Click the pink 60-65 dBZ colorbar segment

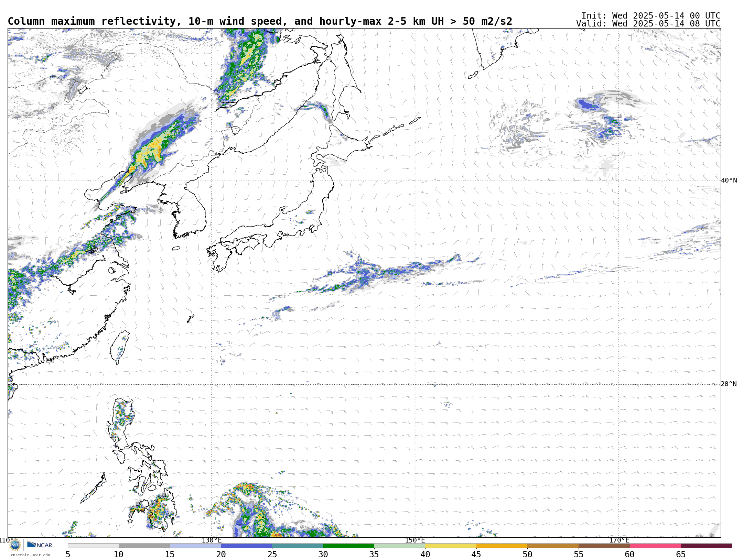point(655,546)
